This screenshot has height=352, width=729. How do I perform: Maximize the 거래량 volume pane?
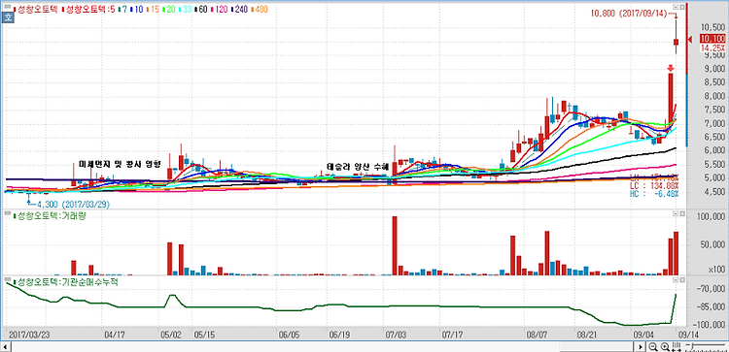tap(682, 214)
